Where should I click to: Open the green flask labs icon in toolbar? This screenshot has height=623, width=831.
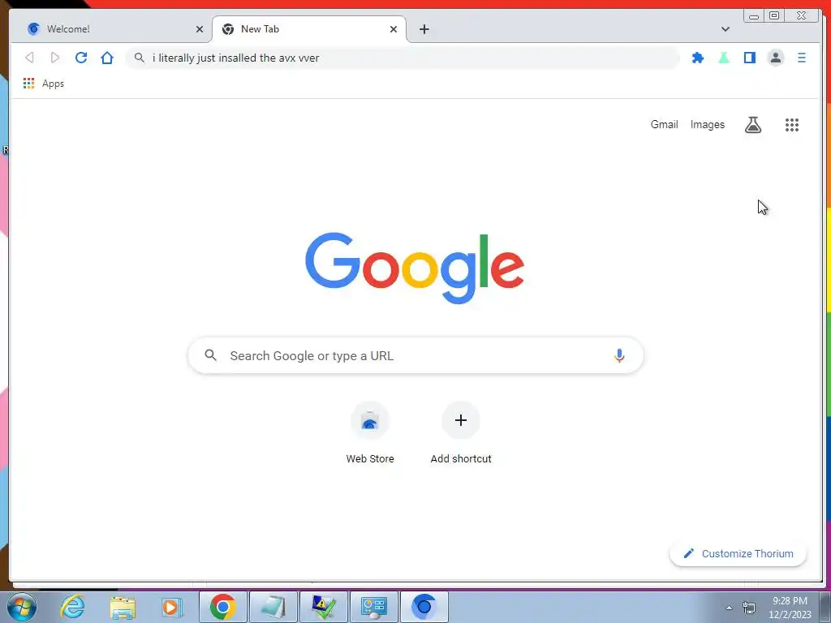[724, 58]
